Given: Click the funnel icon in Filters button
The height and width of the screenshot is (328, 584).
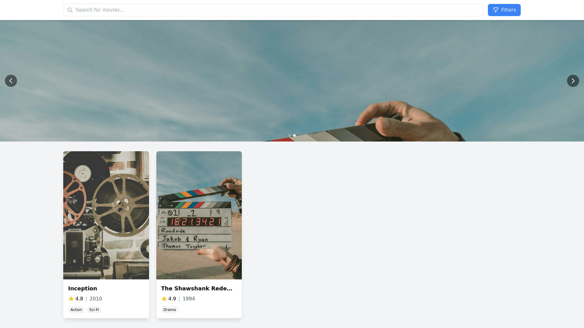Looking at the screenshot, I should tap(496, 10).
